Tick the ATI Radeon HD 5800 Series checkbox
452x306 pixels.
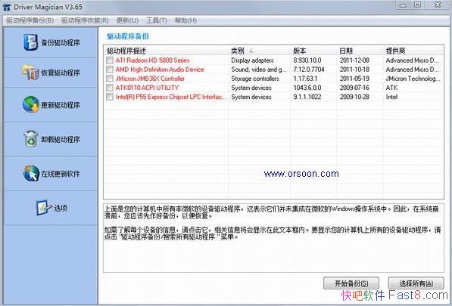[x=110, y=60]
